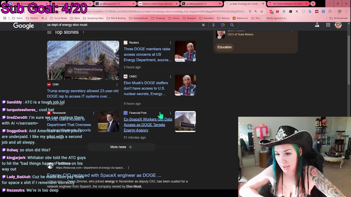Viewport: 351px width, 197px height.
Task: Open options menu for the Reuters story
Action: [x=170, y=43]
